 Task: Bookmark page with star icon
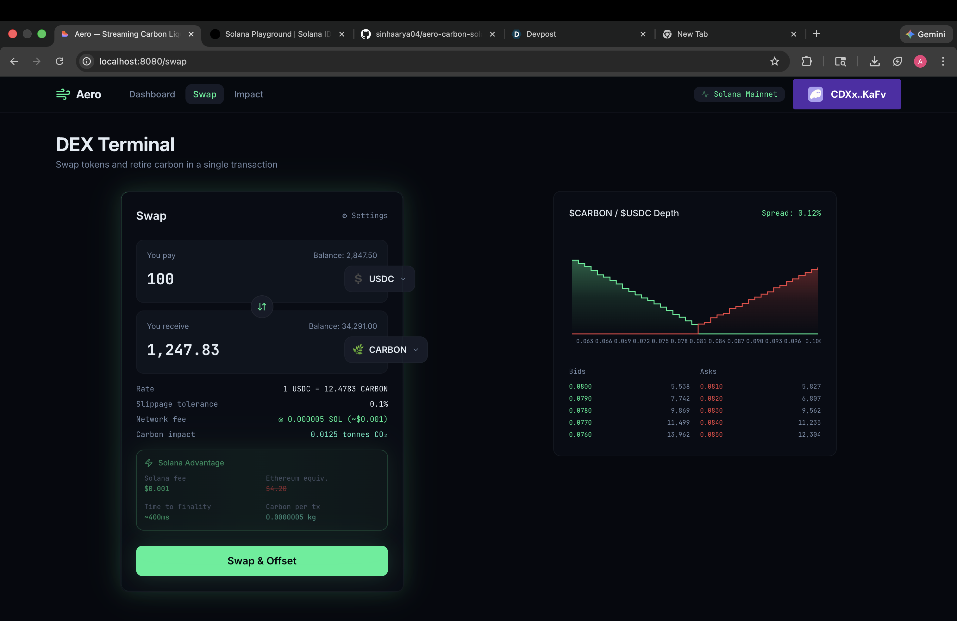coord(774,61)
